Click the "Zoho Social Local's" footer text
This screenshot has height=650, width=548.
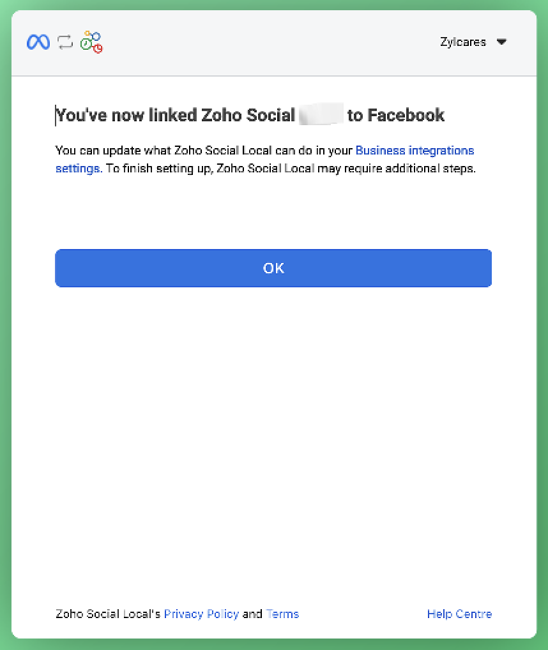pyautogui.click(x=108, y=614)
